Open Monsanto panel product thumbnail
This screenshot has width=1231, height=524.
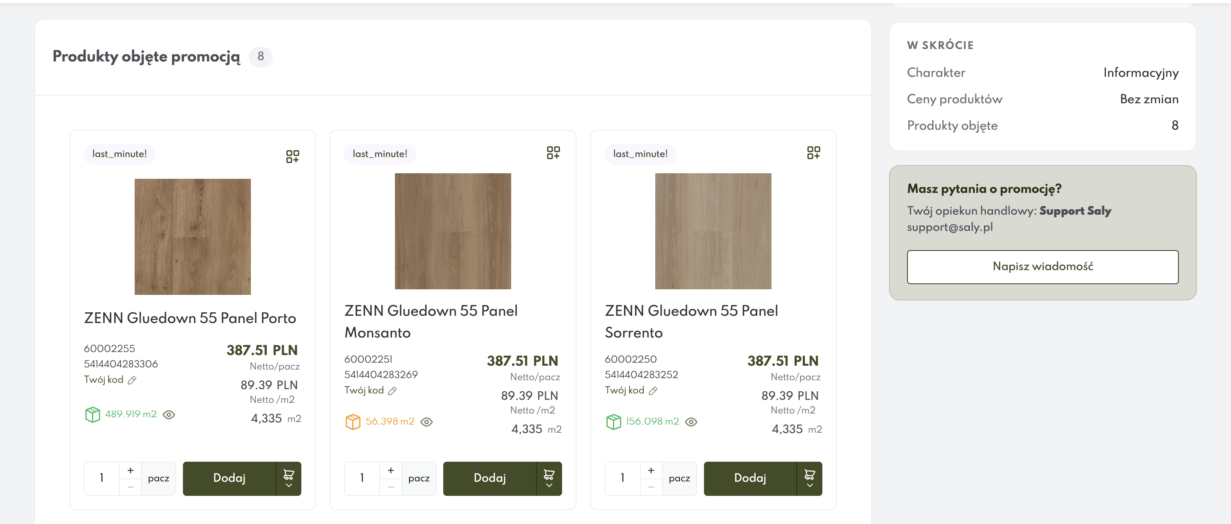[453, 231]
